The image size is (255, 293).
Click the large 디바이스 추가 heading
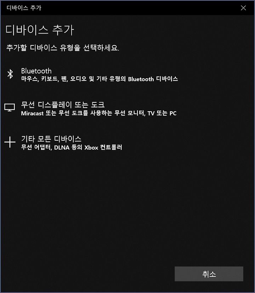point(40,30)
